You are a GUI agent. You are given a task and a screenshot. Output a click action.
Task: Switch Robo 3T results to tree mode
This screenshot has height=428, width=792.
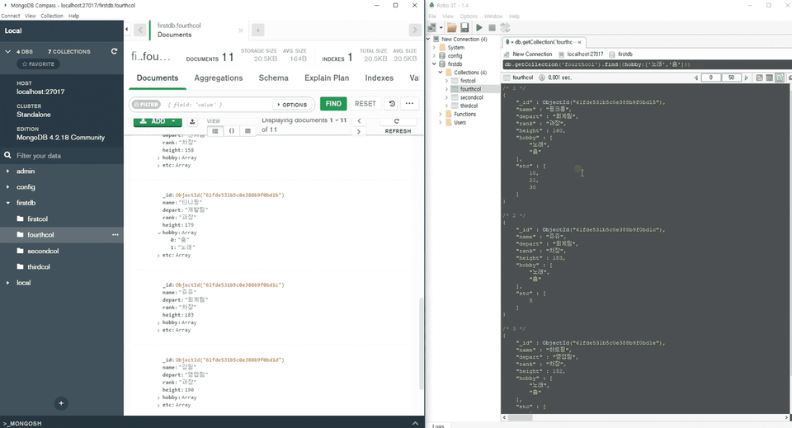point(759,78)
